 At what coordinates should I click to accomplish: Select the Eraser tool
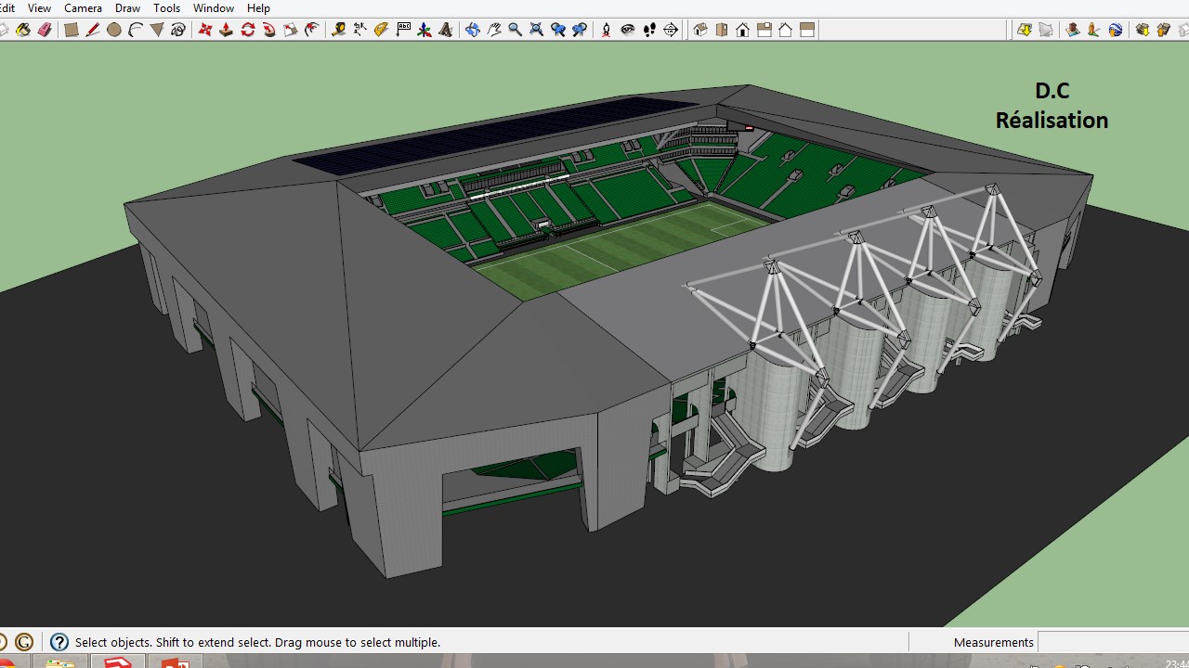click(45, 30)
